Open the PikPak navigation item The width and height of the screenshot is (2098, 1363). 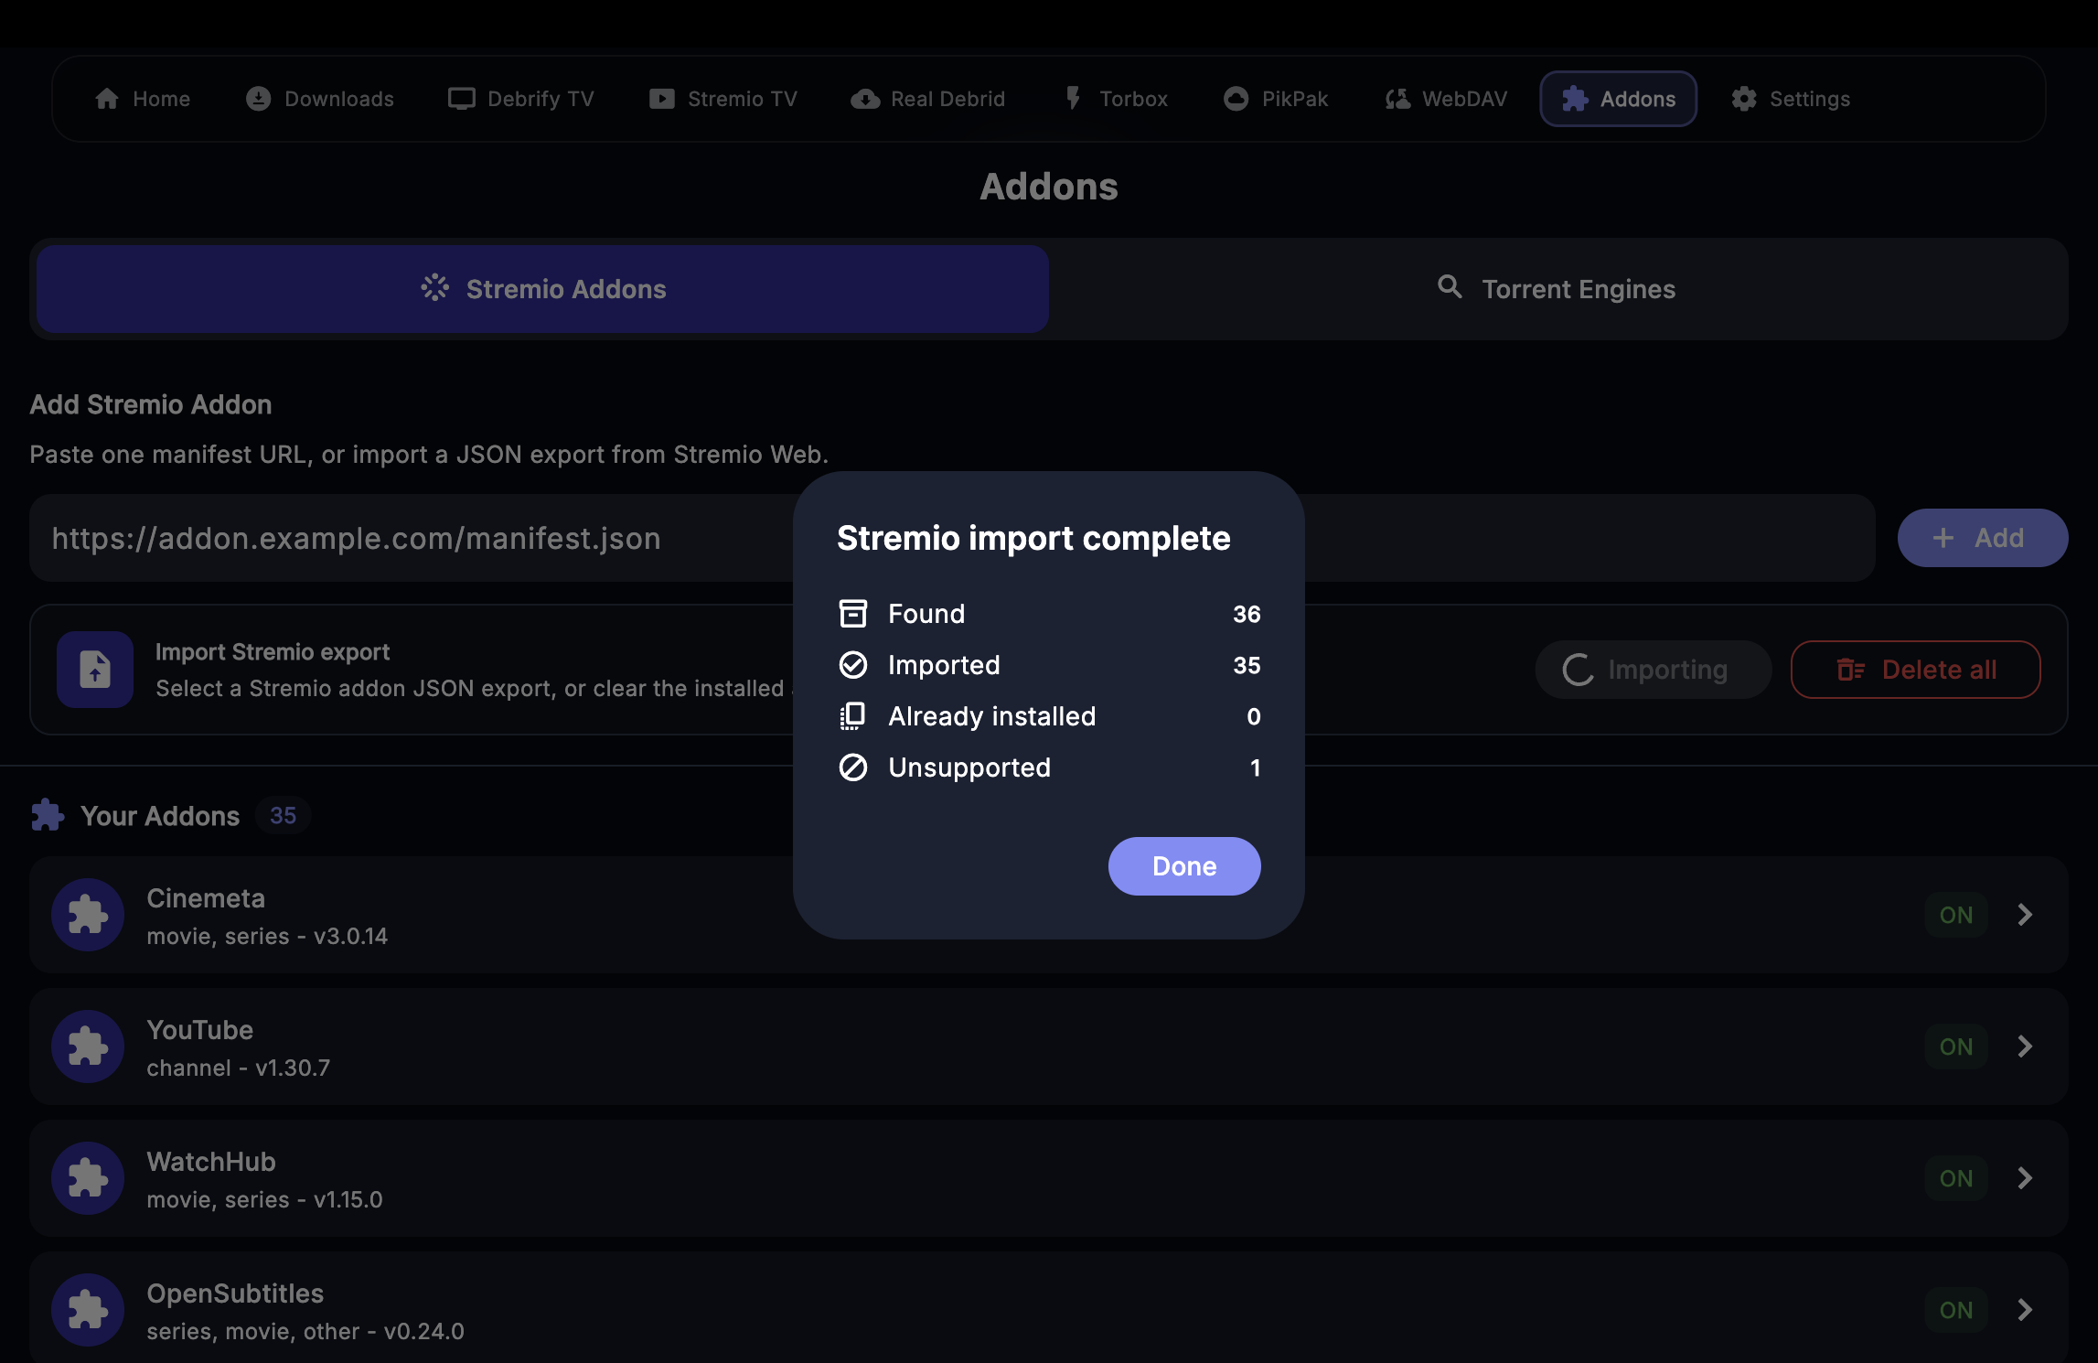[1276, 99]
